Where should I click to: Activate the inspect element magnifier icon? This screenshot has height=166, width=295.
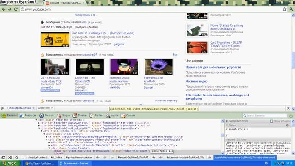(x=17, y=158)
